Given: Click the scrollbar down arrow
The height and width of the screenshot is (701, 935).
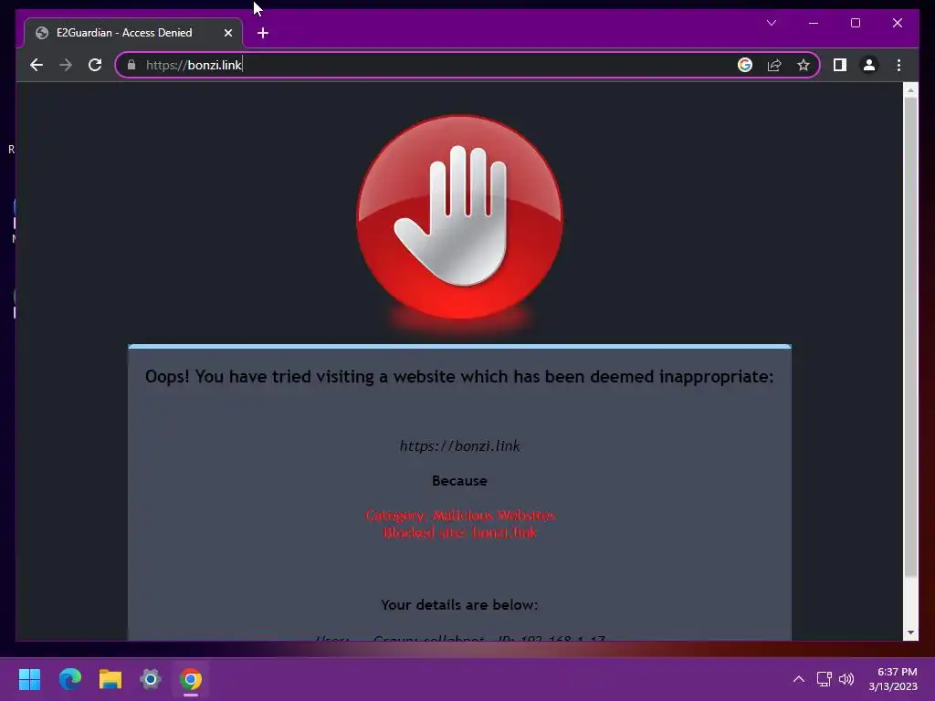Looking at the screenshot, I should (x=910, y=633).
